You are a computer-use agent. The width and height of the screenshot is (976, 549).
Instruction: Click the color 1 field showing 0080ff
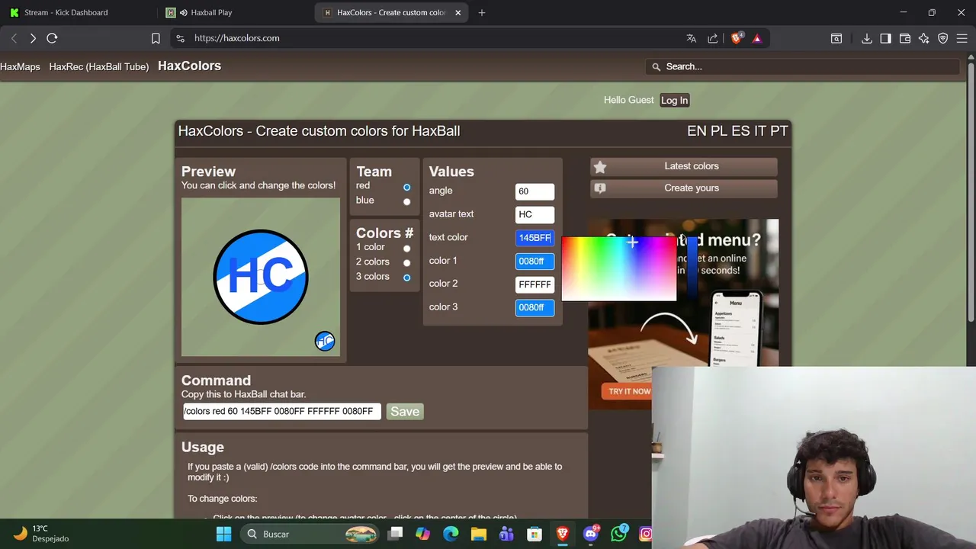[x=535, y=262]
